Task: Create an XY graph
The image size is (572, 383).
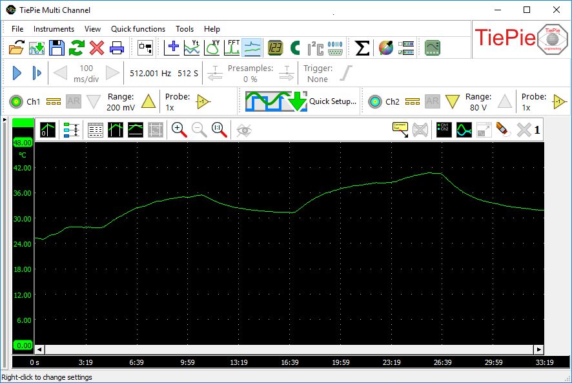Action: (212, 47)
